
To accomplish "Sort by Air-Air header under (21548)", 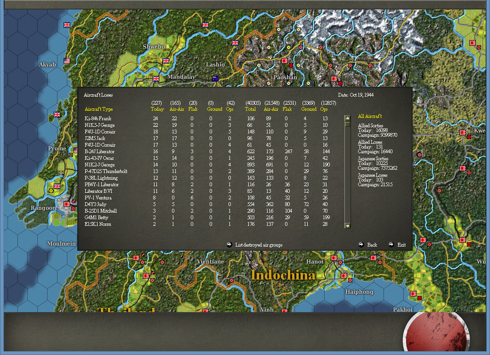I will 271,109.
